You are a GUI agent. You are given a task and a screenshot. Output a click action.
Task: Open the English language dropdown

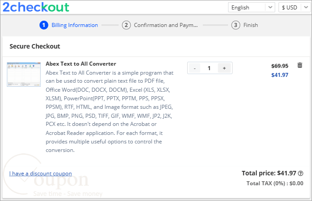[x=251, y=7]
